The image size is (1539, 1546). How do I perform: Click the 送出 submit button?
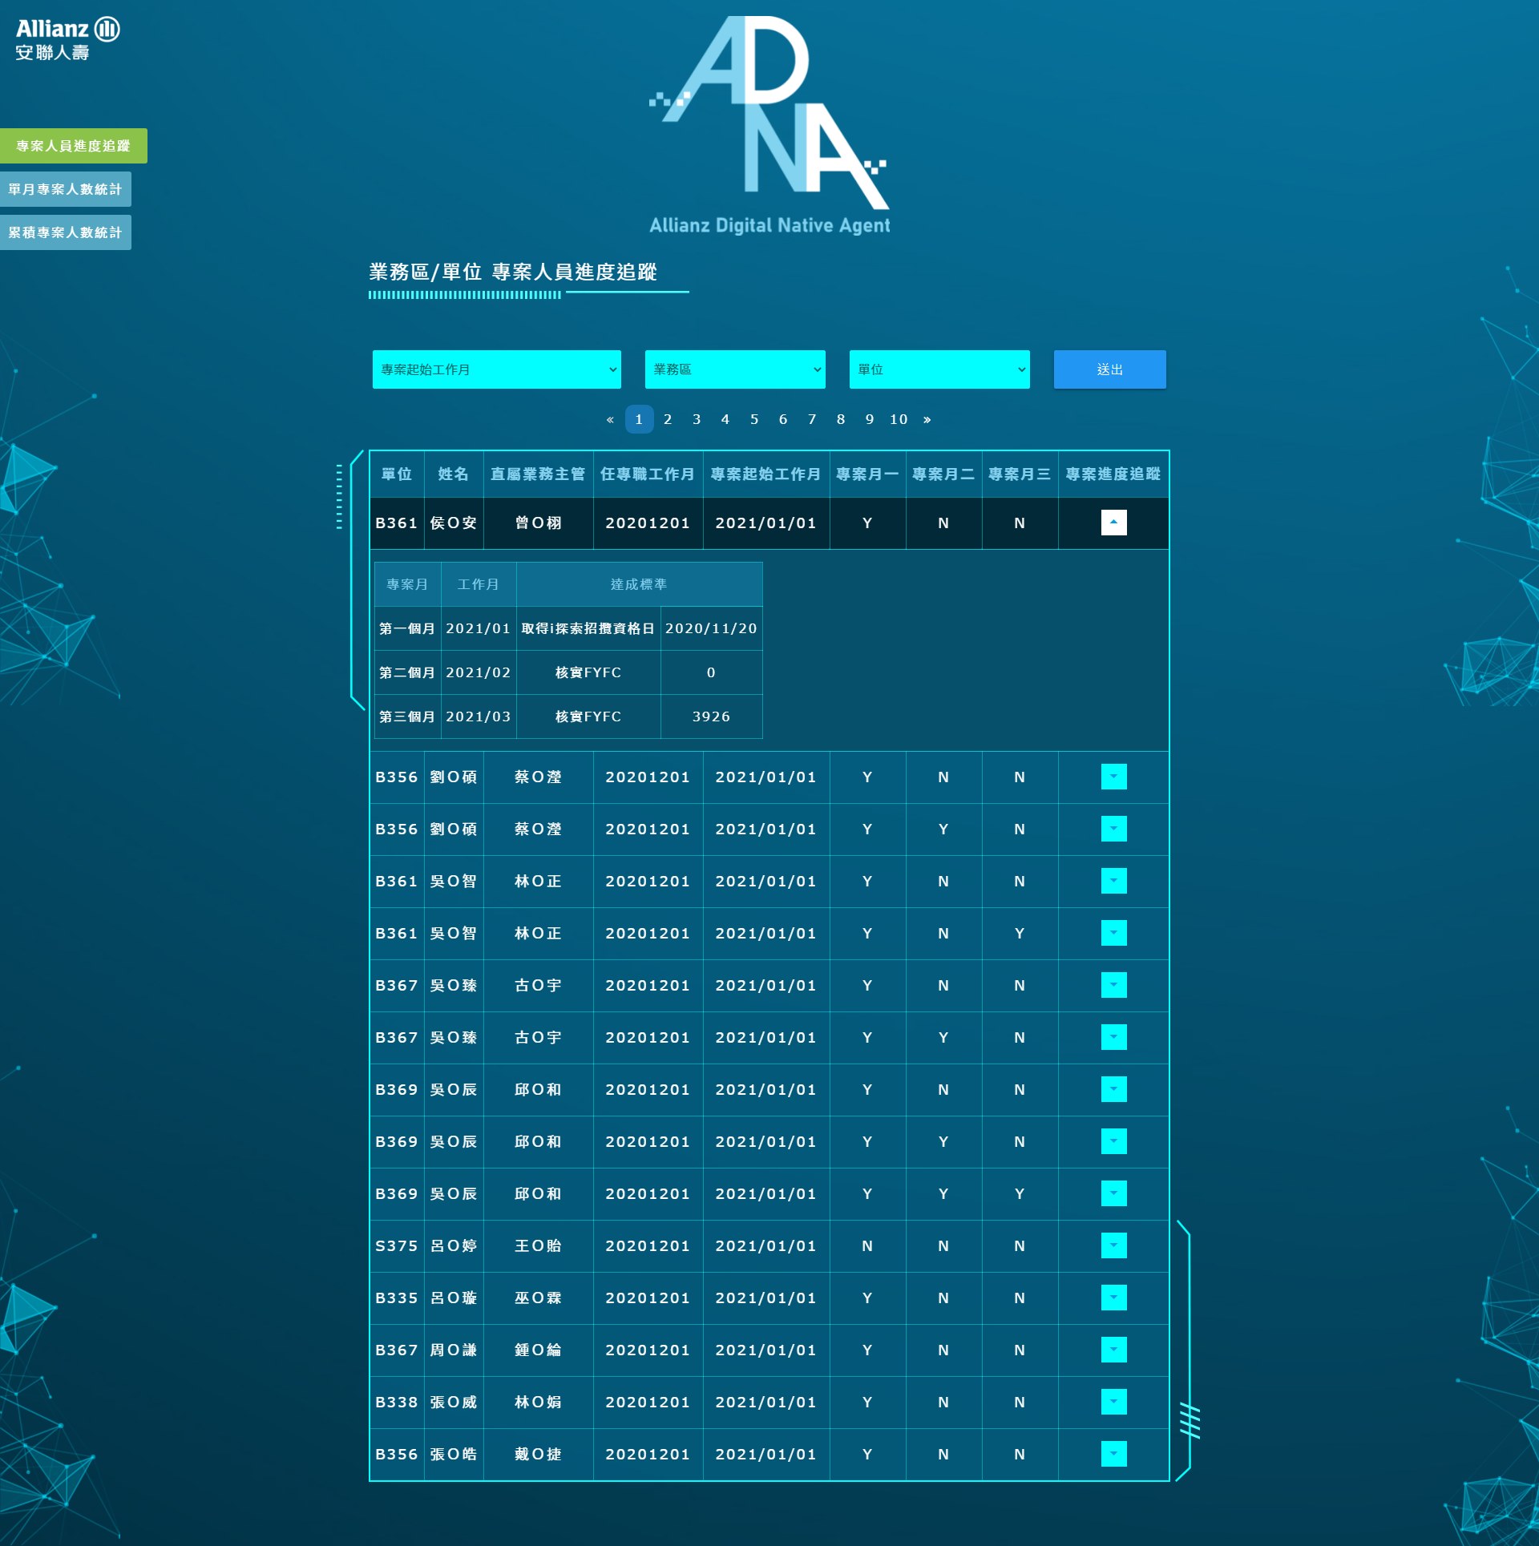(1109, 369)
